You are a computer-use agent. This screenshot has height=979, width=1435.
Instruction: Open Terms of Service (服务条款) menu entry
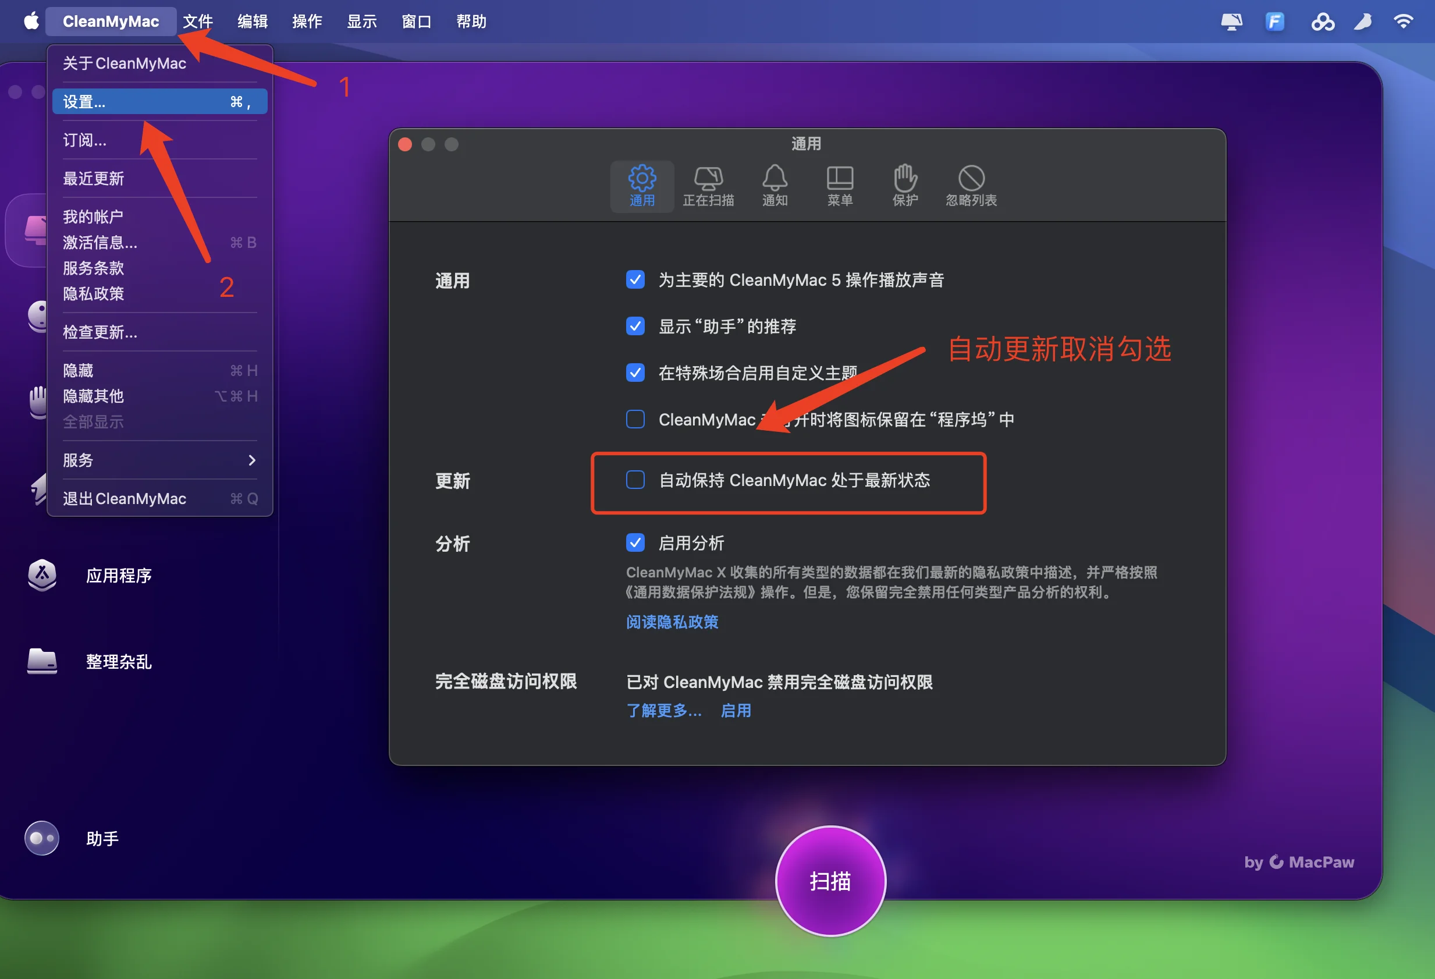160,268
